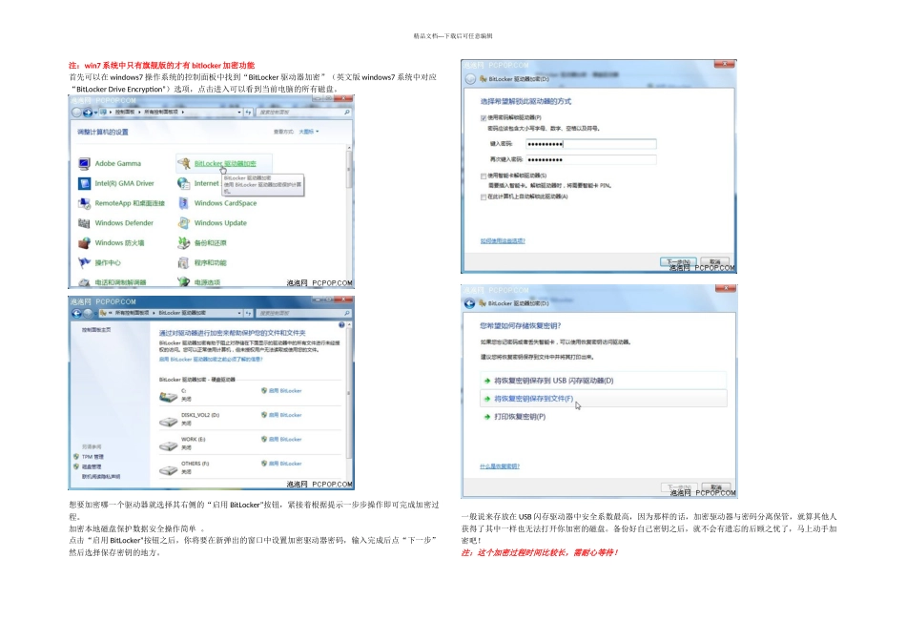Click 再次键入密码 confirm password field
This screenshot has width=906, height=641.
[591, 159]
